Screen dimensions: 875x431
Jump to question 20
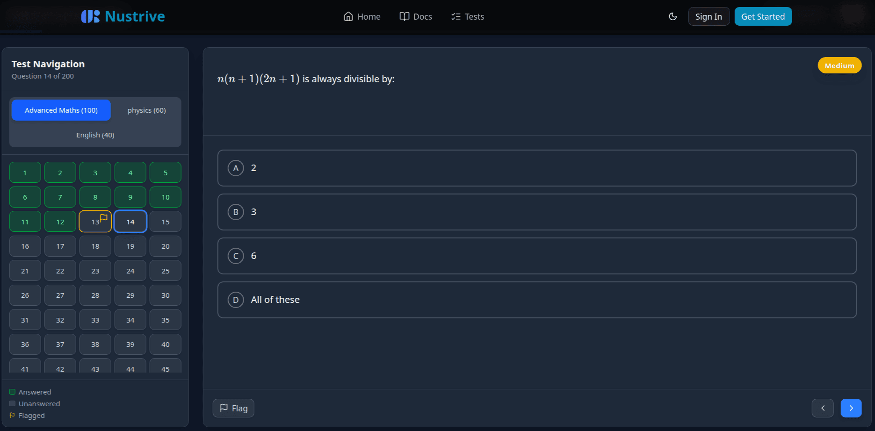point(165,246)
